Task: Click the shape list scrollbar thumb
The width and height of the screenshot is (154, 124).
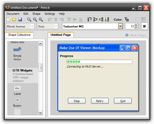Action: [41, 68]
